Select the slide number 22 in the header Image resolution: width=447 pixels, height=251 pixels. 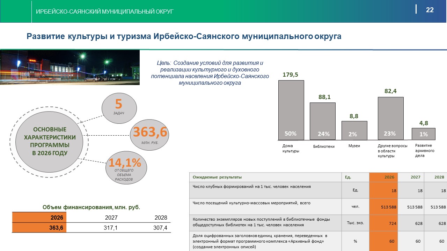430,10
